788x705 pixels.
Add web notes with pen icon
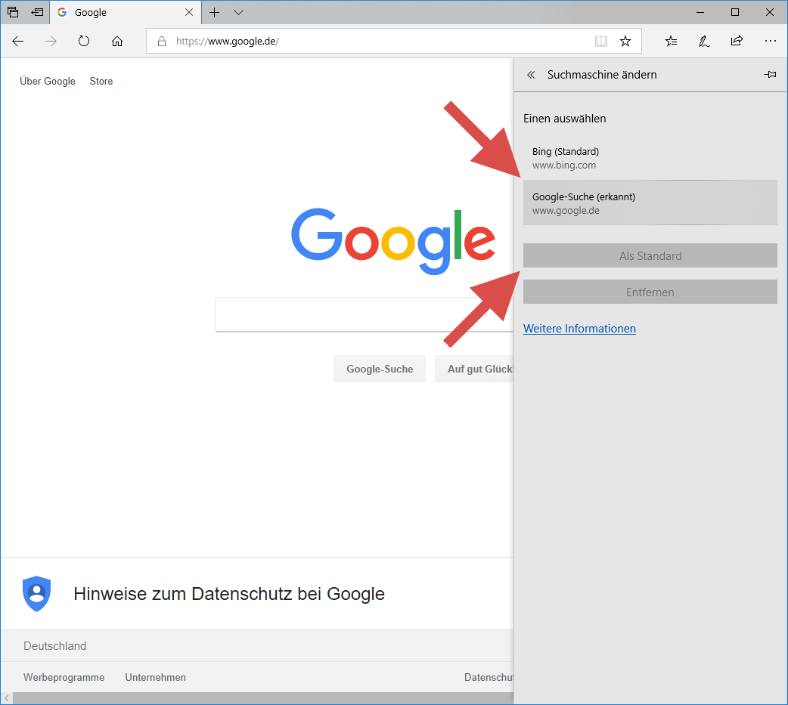(x=704, y=41)
